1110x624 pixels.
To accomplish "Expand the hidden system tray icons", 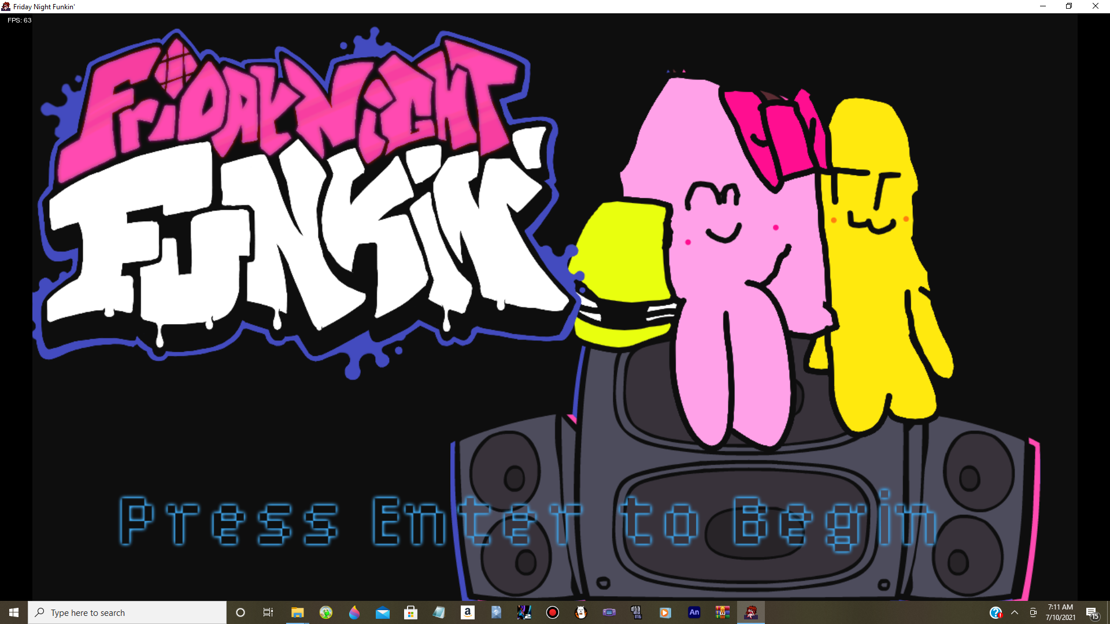I will coord(1015,612).
